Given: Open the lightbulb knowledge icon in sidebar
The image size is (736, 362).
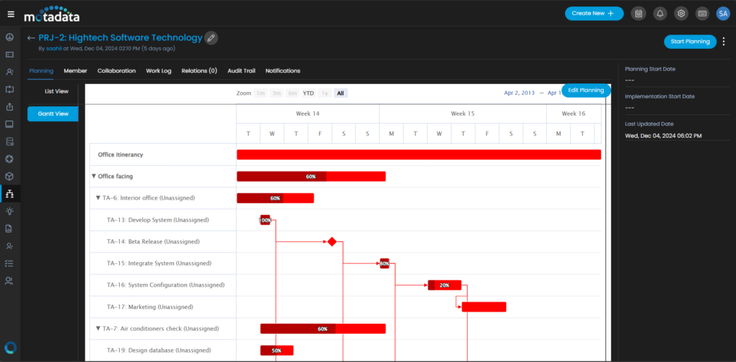Looking at the screenshot, I should pyautogui.click(x=9, y=211).
